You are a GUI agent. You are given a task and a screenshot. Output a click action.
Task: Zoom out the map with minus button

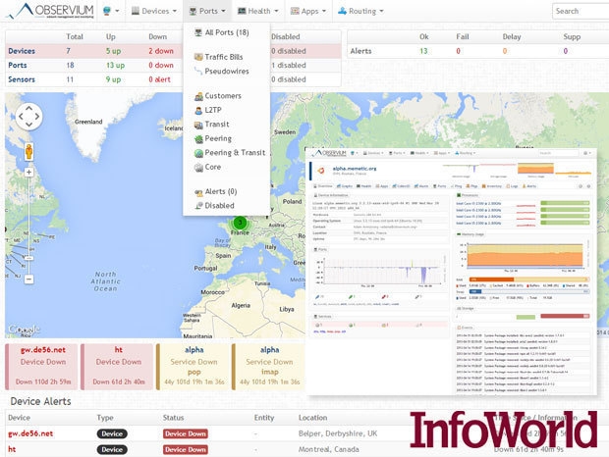pyautogui.click(x=29, y=279)
